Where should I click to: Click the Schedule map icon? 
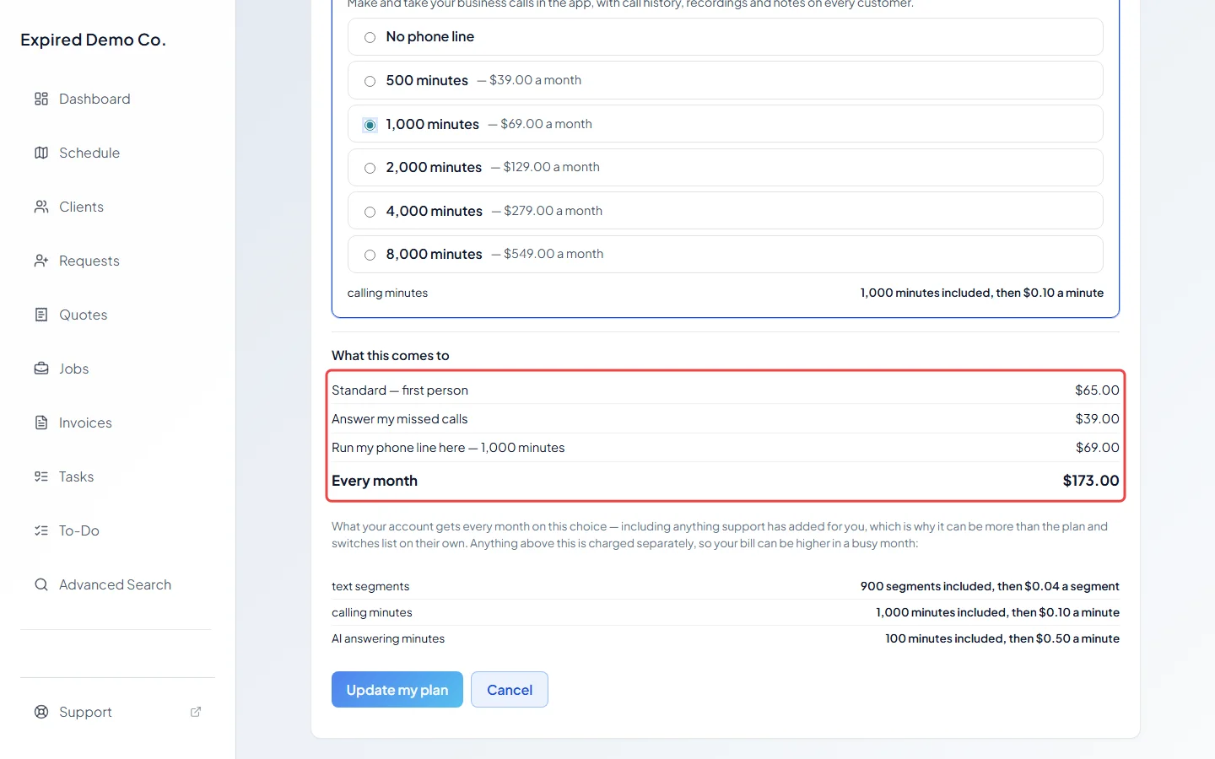click(41, 153)
